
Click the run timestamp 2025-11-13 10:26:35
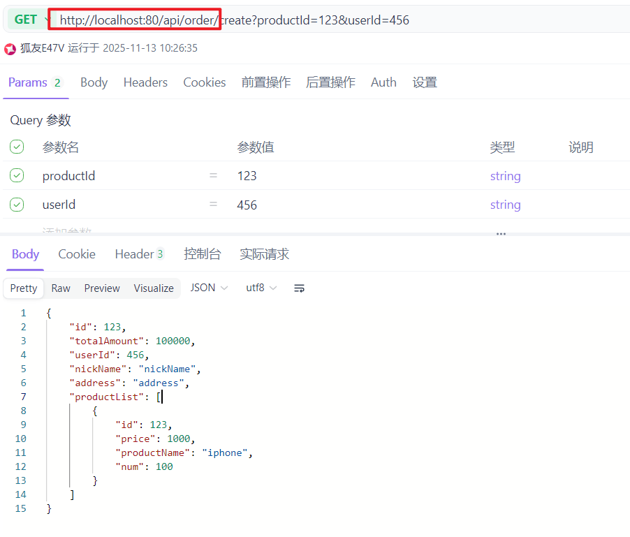pos(150,48)
